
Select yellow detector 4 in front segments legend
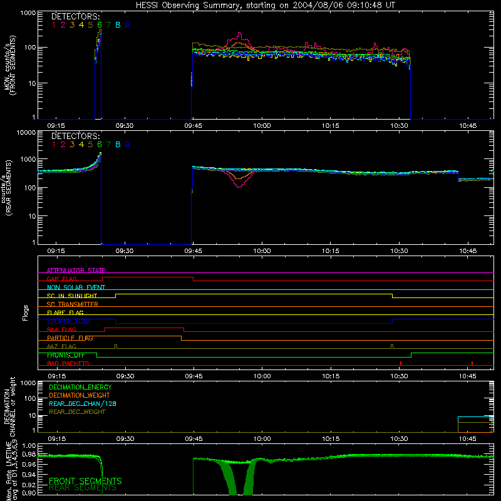(x=81, y=25)
